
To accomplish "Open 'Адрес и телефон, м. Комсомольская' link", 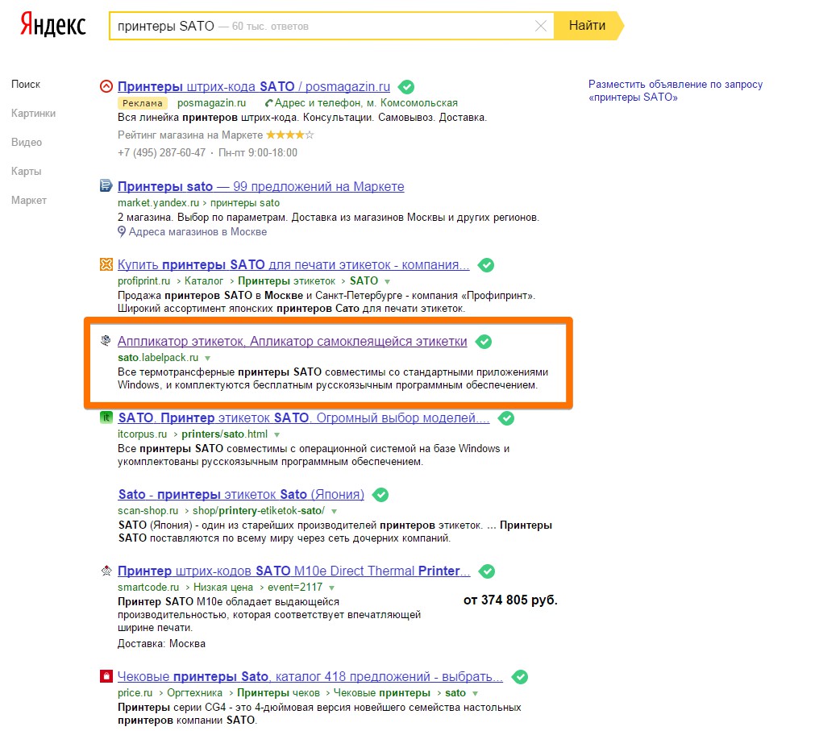I will (366, 103).
